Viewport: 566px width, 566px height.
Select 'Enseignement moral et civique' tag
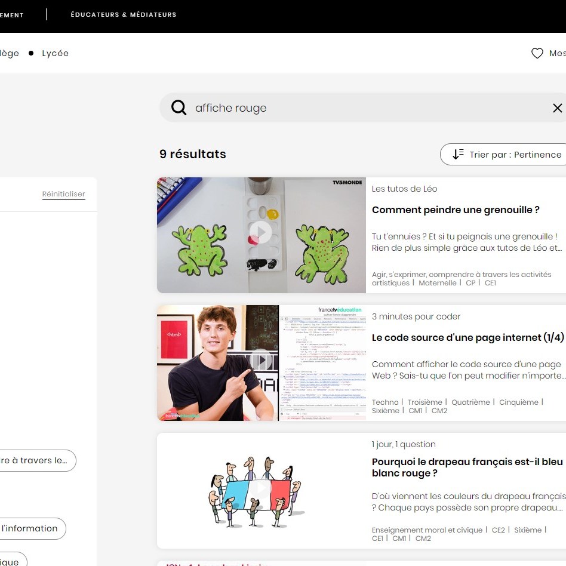[427, 530]
